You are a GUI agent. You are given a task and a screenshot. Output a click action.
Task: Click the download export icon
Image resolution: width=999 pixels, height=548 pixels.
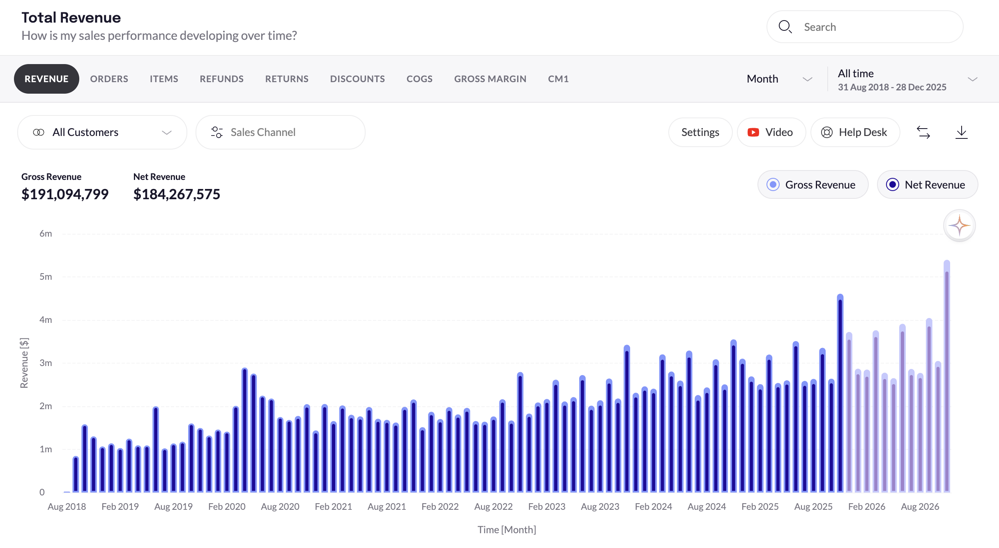pyautogui.click(x=962, y=132)
